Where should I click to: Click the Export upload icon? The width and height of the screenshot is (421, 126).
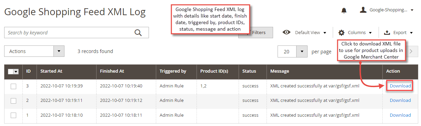[387, 32]
